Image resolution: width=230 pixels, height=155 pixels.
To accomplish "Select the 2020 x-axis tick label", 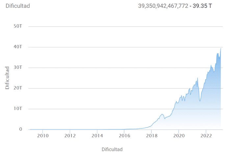I will pos(179,136).
